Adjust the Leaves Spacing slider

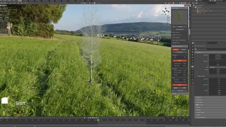coord(180,64)
